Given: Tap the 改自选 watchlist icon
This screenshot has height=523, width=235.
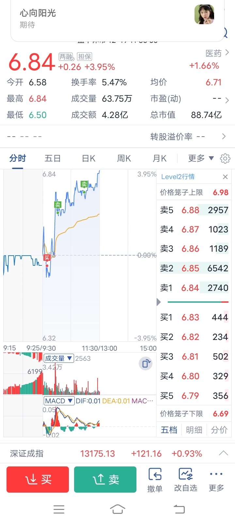Looking at the screenshot, I should (x=186, y=480).
